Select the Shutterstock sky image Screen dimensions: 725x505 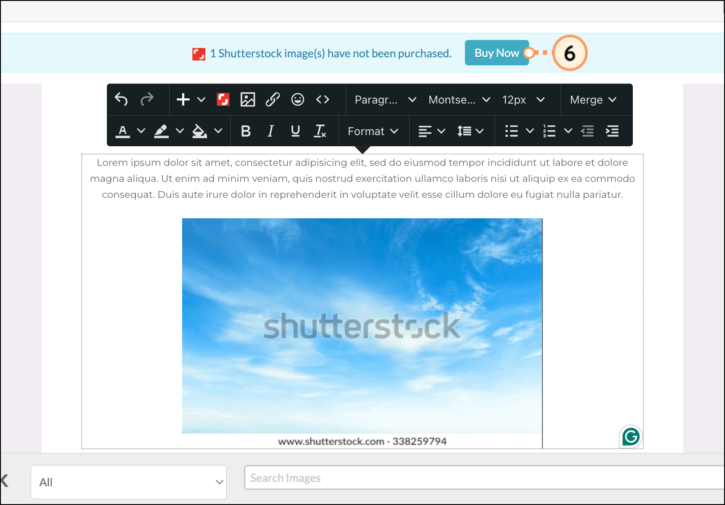point(362,333)
